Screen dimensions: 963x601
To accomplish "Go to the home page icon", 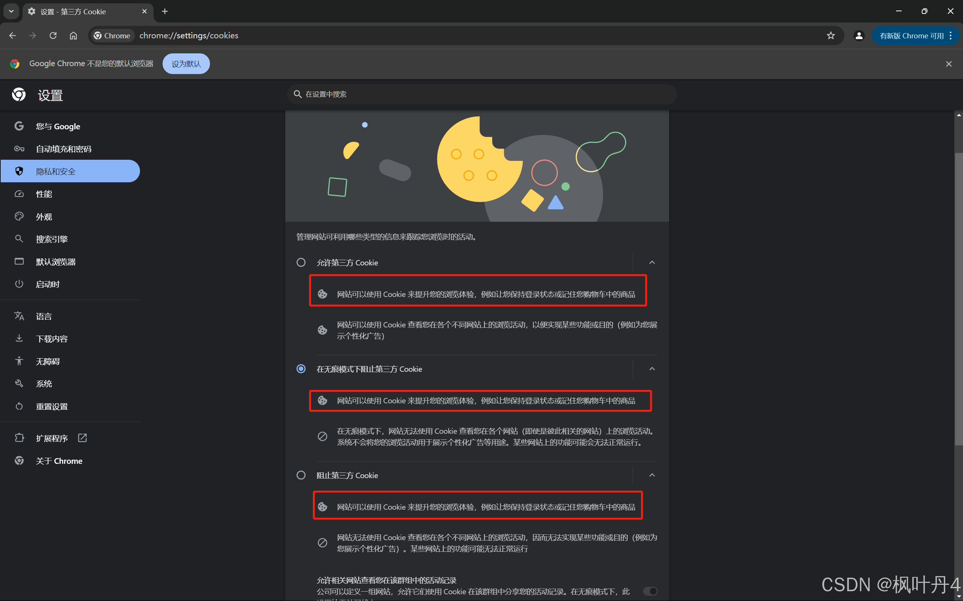I will (x=73, y=35).
